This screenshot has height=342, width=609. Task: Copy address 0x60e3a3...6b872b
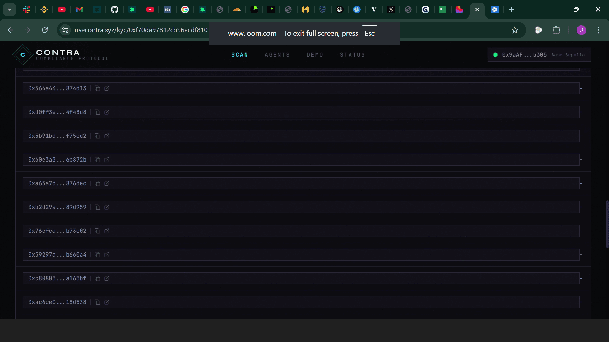point(97,160)
